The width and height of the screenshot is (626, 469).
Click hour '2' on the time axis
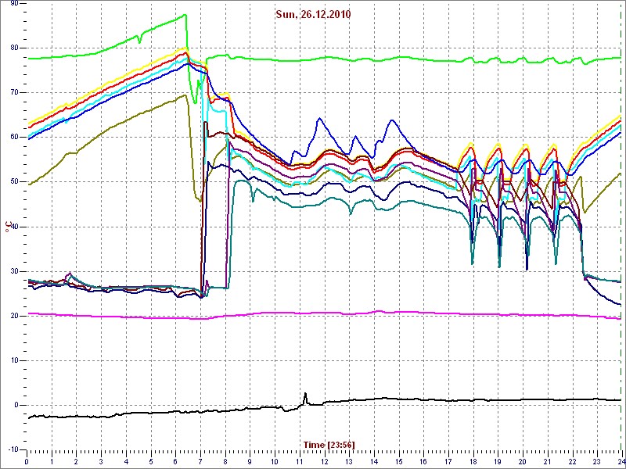pyautogui.click(x=76, y=462)
